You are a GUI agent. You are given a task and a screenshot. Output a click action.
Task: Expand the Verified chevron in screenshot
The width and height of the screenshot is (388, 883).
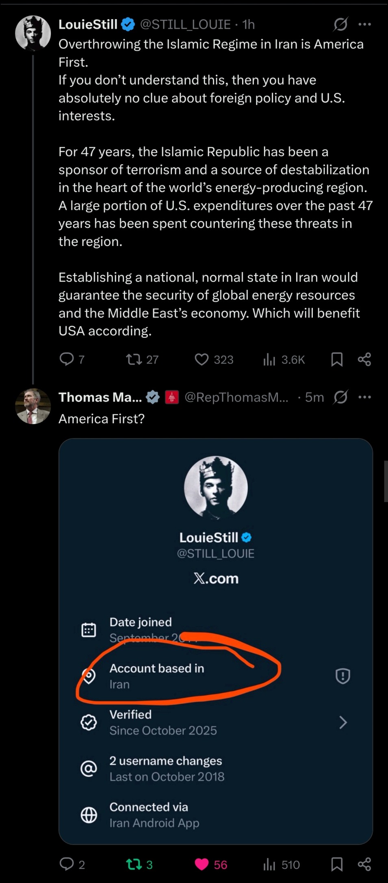343,722
